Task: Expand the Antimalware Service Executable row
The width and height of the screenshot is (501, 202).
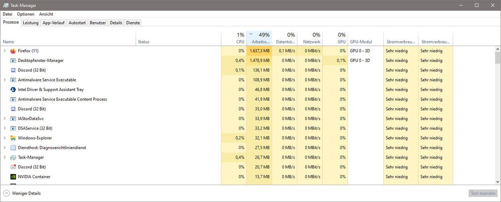Action: [x=5, y=80]
